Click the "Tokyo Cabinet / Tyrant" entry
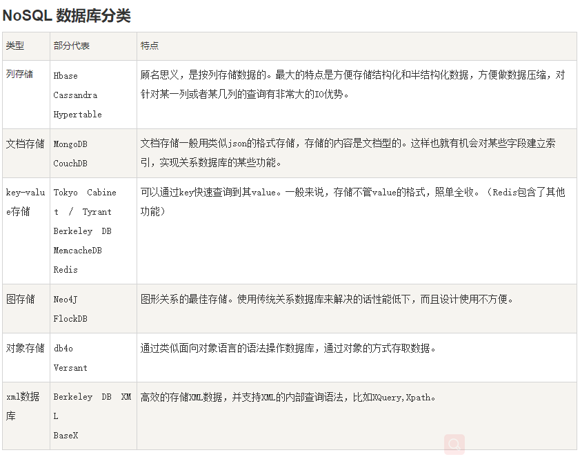Image resolution: width=580 pixels, height=457 pixels. pos(85,202)
